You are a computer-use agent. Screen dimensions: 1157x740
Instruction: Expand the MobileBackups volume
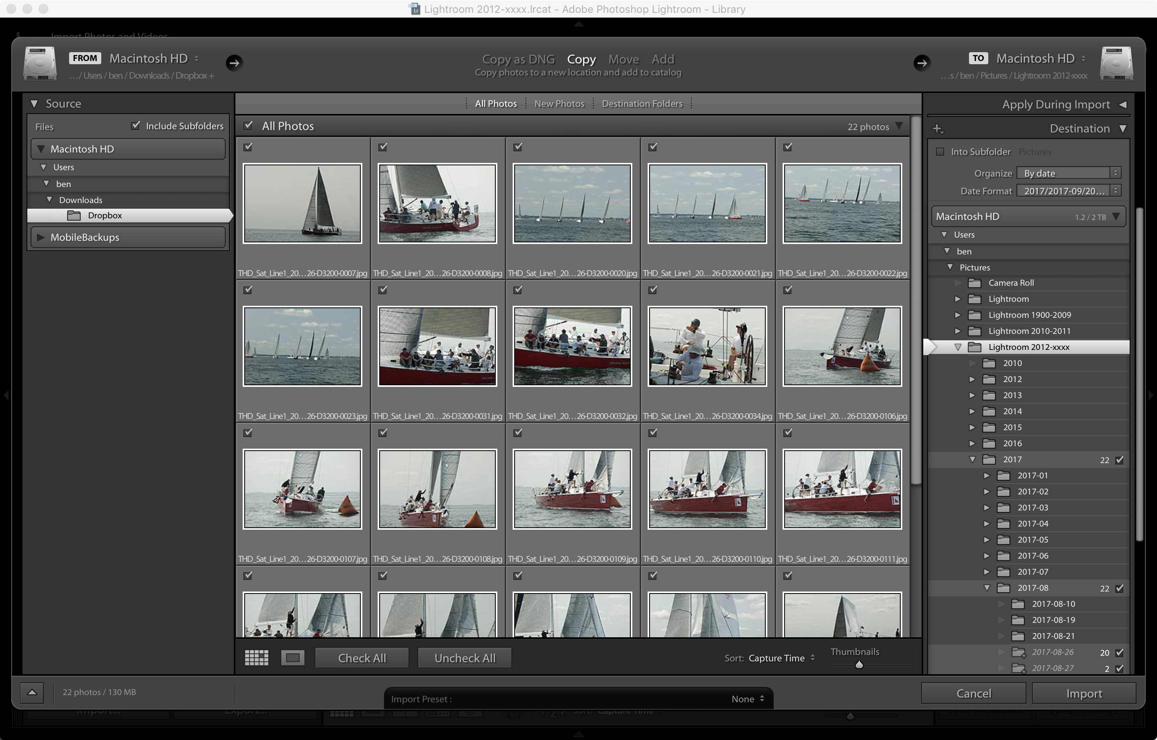click(x=41, y=237)
